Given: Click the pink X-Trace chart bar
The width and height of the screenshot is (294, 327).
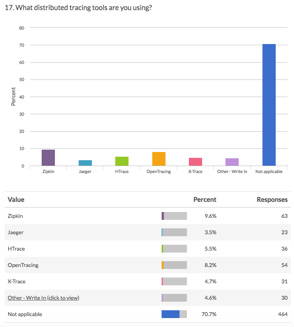Looking at the screenshot, I should pyautogui.click(x=195, y=162).
